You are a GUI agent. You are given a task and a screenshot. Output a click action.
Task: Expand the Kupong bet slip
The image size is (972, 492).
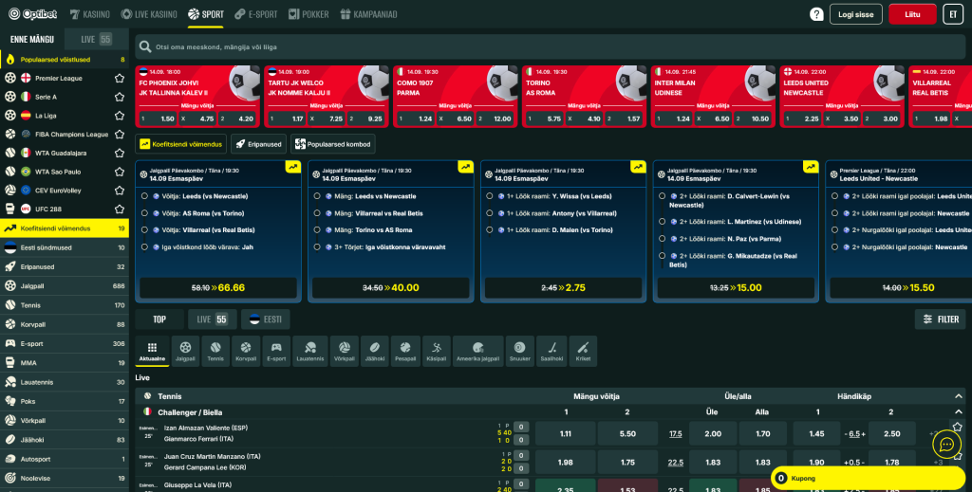(x=868, y=478)
